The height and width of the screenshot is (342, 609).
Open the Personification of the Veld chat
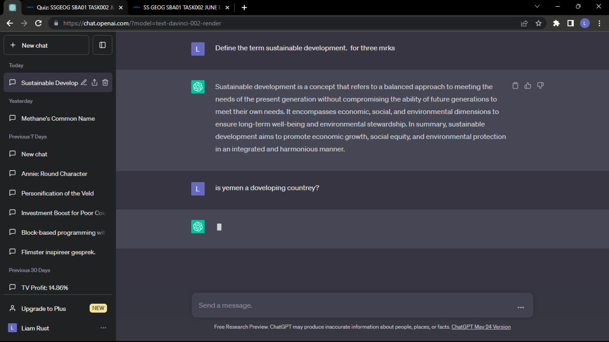click(58, 193)
